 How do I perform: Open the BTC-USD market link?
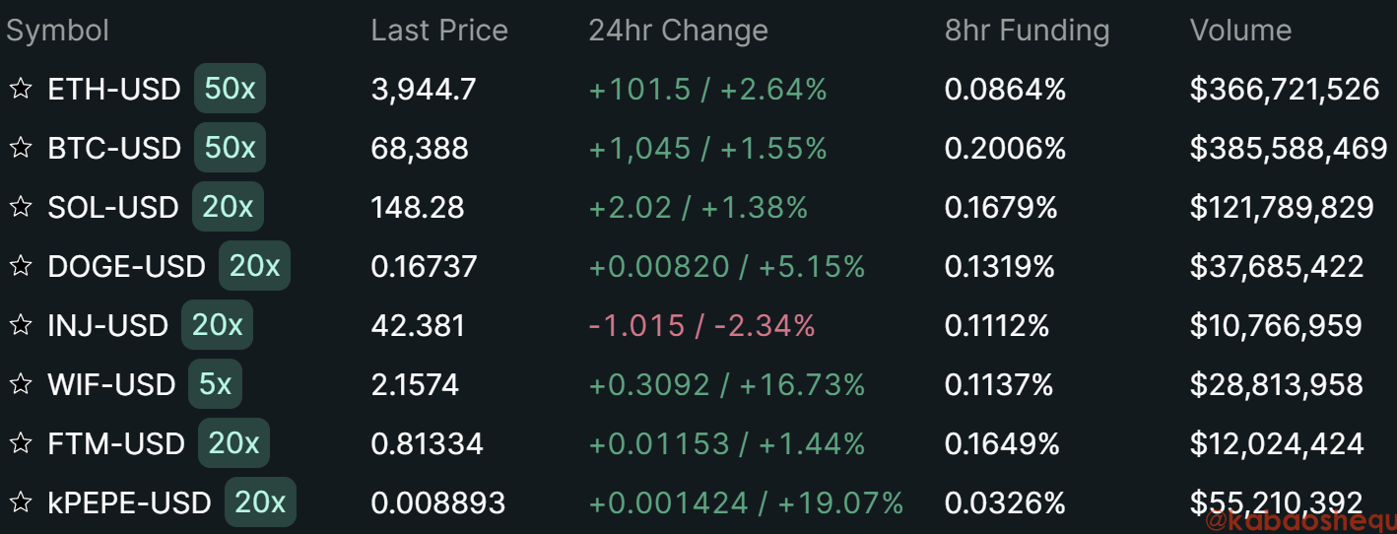click(x=114, y=149)
